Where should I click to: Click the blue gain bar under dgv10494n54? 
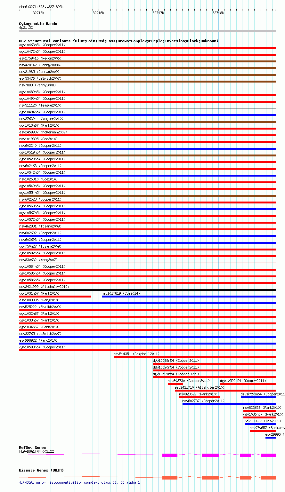148,115
